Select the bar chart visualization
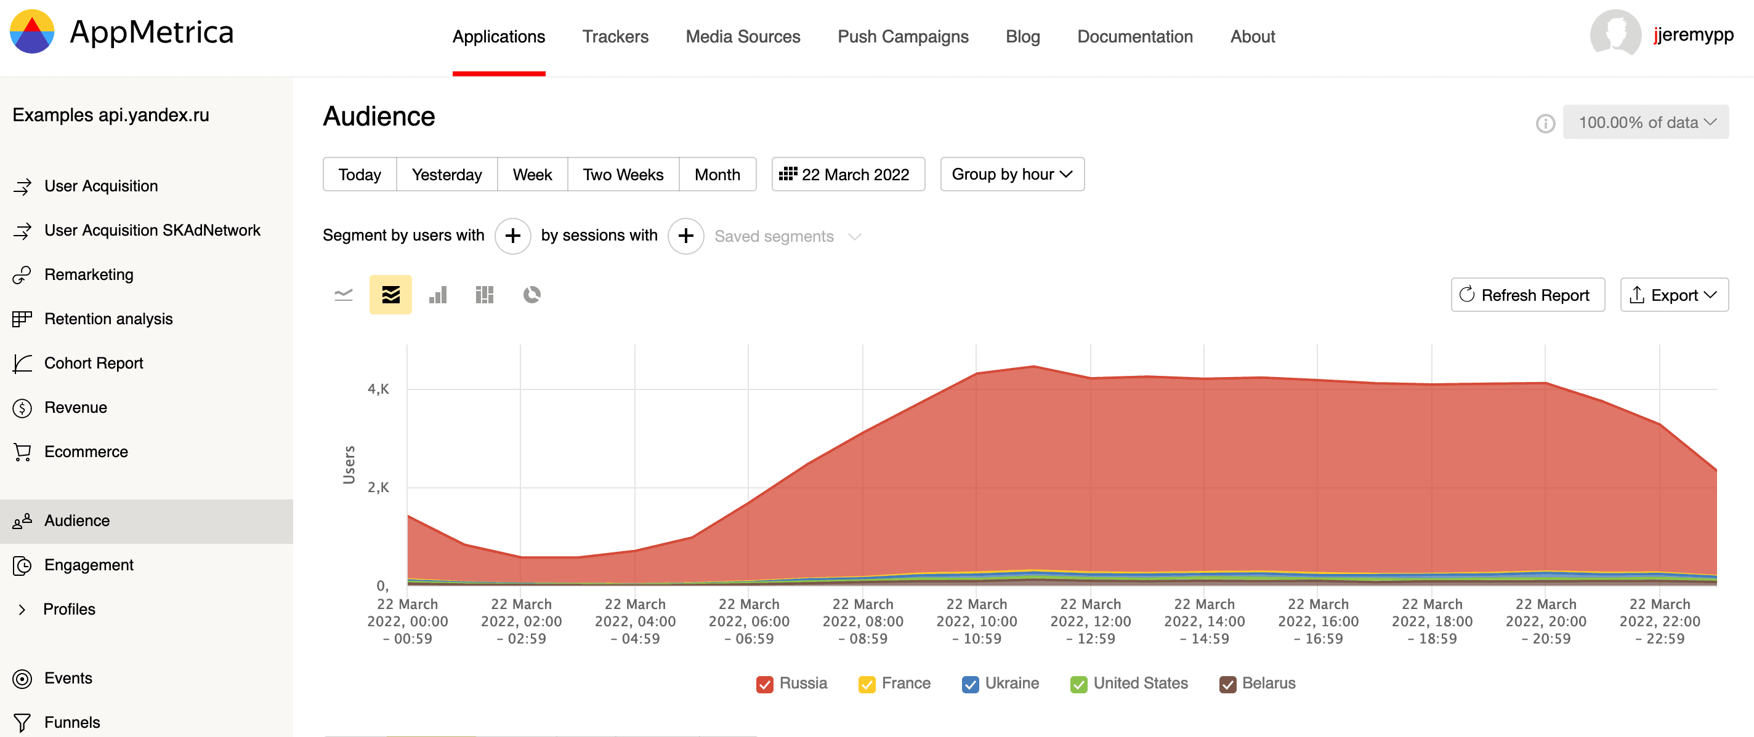The image size is (1754, 737). point(438,295)
